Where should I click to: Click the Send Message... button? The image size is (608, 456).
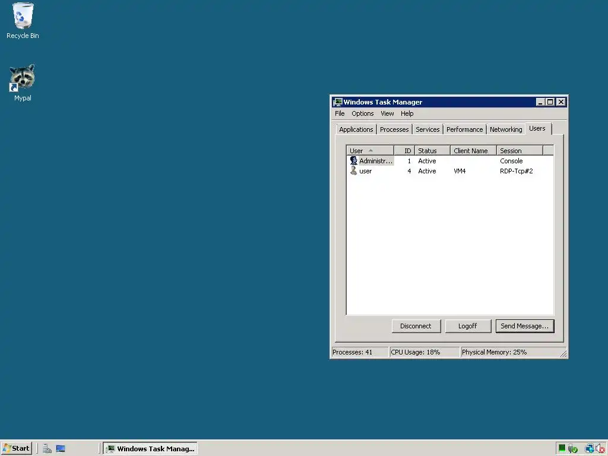(525, 326)
